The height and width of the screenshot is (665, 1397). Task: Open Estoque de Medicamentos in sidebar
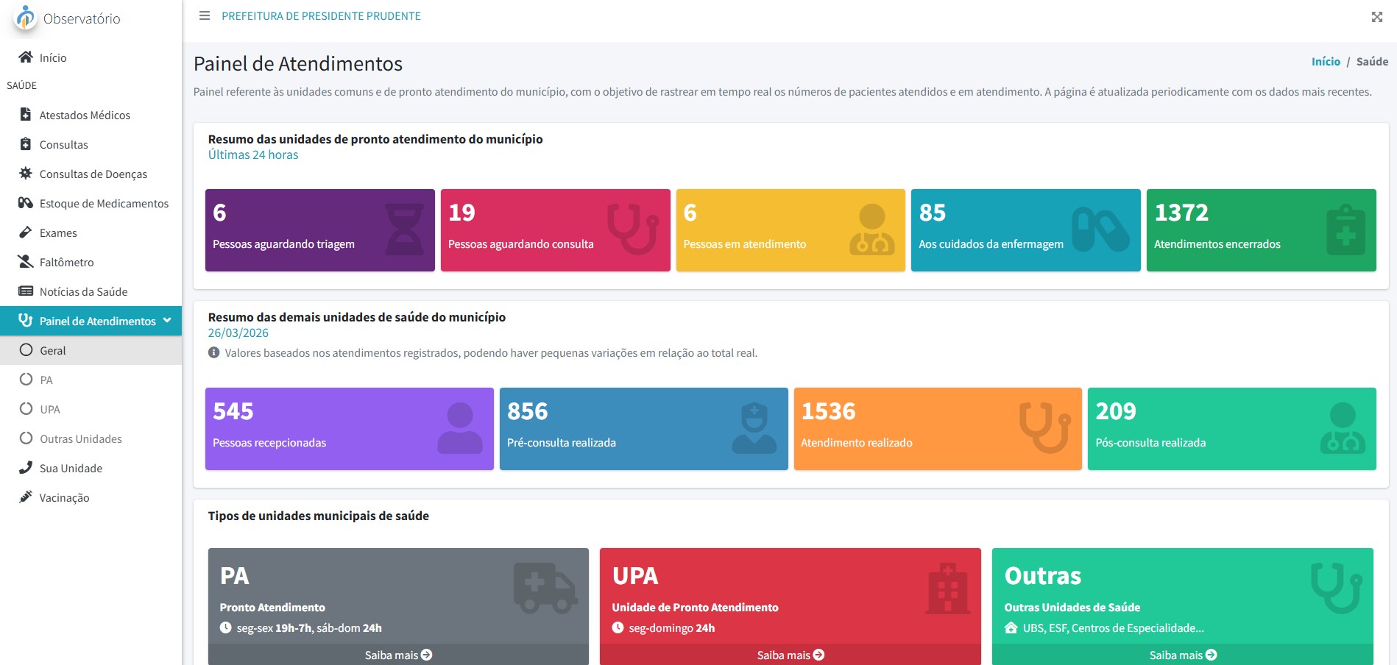point(104,204)
